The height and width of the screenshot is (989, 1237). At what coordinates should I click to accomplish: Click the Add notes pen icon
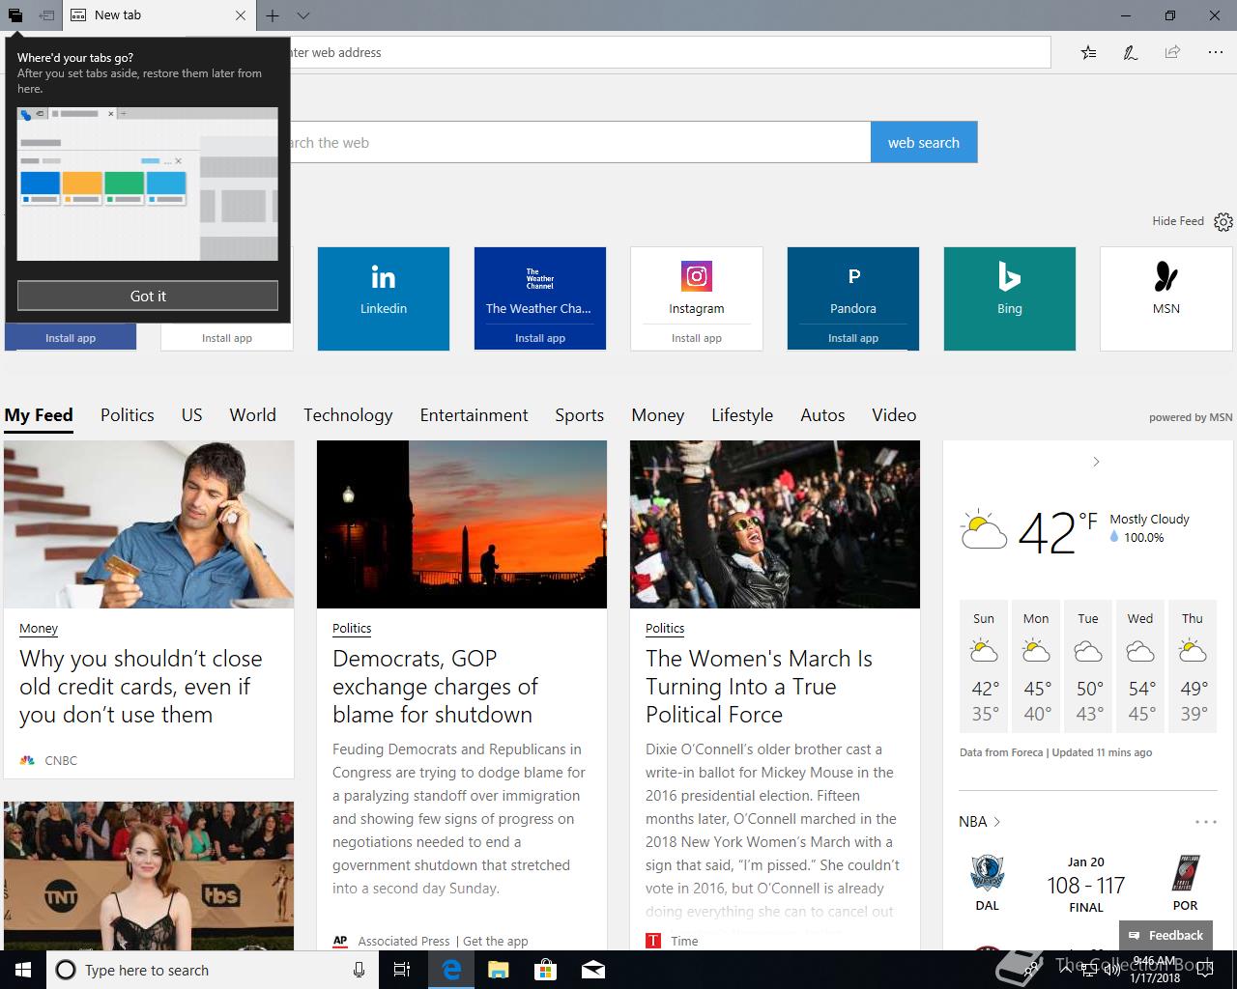pyautogui.click(x=1130, y=52)
